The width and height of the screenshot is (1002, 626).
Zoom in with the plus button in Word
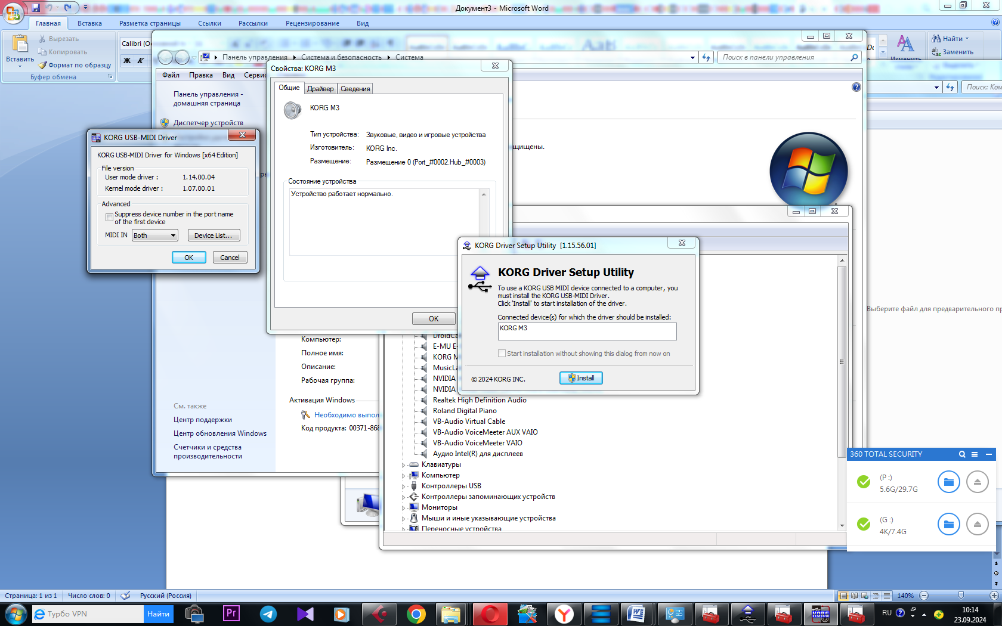coord(994,596)
